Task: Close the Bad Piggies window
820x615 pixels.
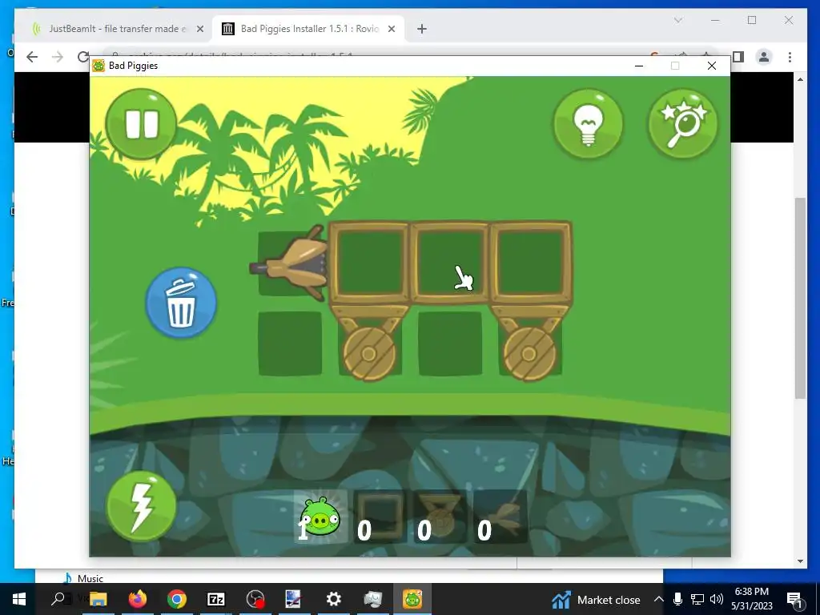Action: (712, 66)
